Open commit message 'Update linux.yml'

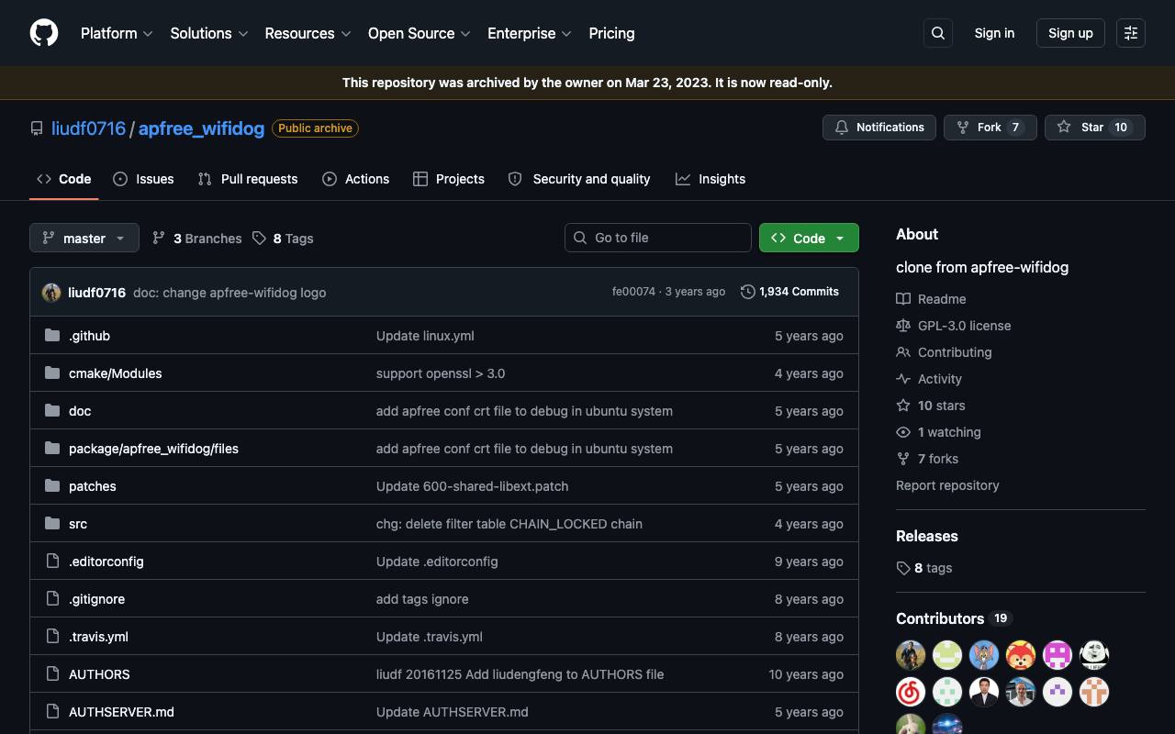coord(425,336)
